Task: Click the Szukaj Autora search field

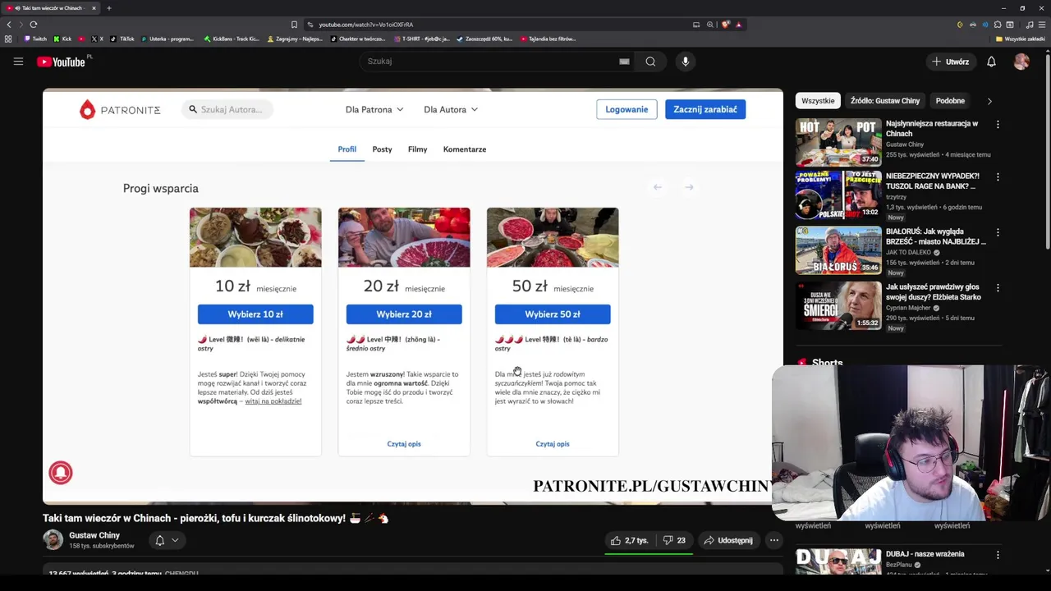Action: point(227,109)
